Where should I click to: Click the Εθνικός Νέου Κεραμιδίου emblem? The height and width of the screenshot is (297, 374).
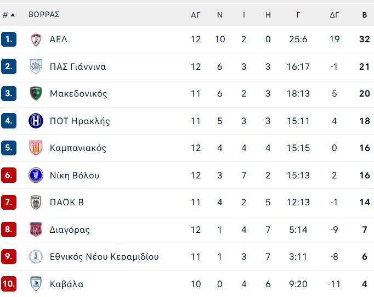pos(36,257)
